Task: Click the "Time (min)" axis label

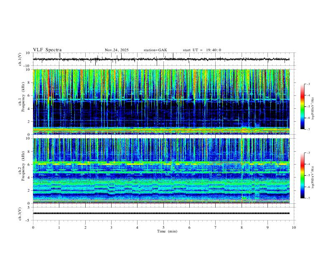Action: click(167, 231)
